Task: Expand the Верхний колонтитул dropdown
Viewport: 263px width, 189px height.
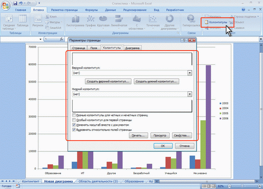Action: tap(190, 73)
